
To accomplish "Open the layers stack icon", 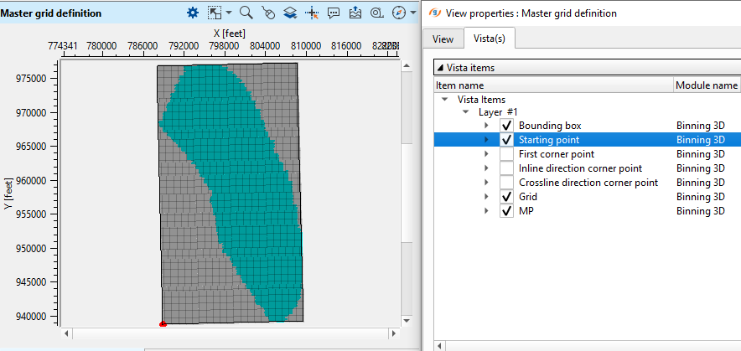I will pyautogui.click(x=290, y=13).
